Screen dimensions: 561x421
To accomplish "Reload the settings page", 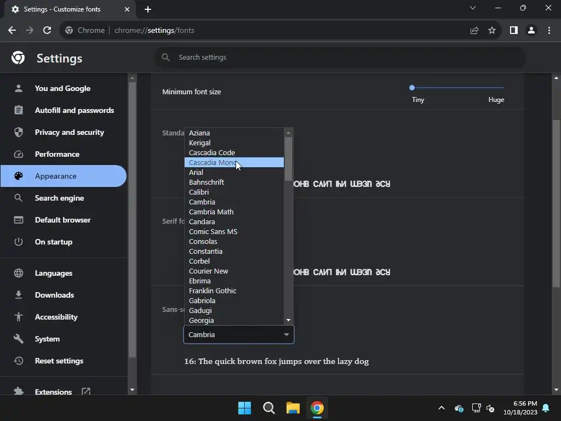I will (x=47, y=31).
